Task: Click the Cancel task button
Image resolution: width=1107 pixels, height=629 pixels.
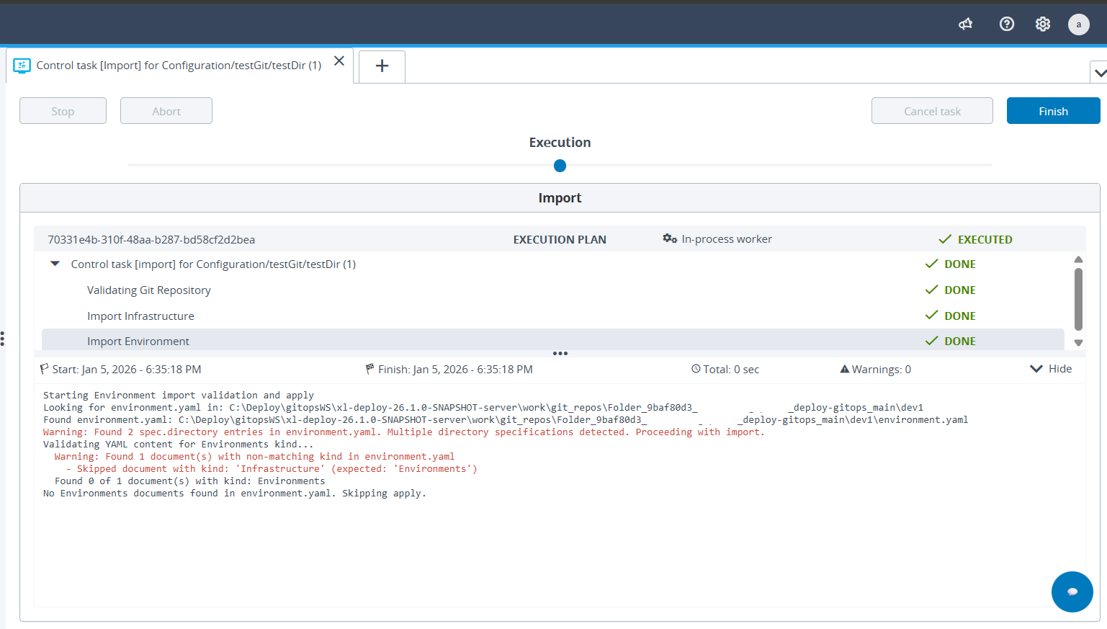Action: (932, 111)
